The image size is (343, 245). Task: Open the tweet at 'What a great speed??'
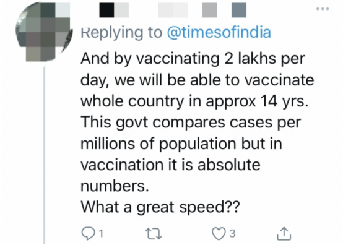pyautogui.click(x=160, y=207)
